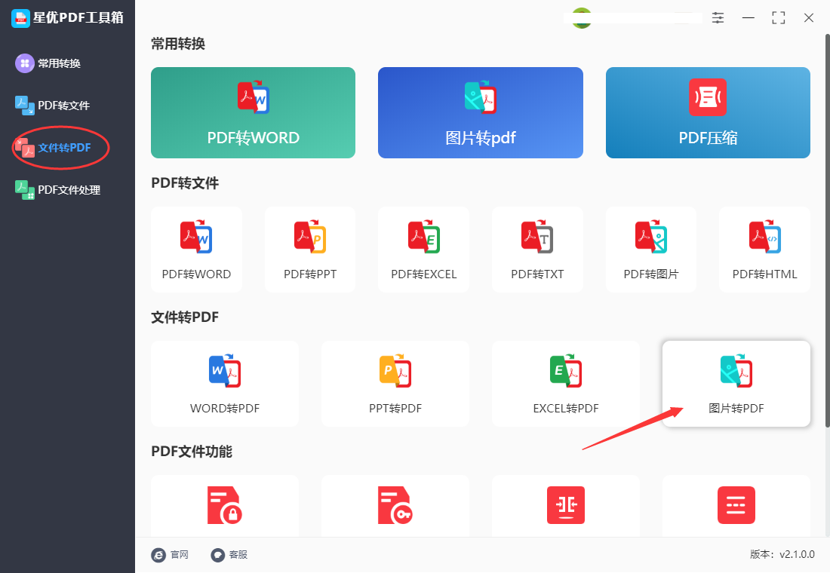Click the vertical scrollbar on the right
This screenshot has height=573, width=830.
click(827, 230)
